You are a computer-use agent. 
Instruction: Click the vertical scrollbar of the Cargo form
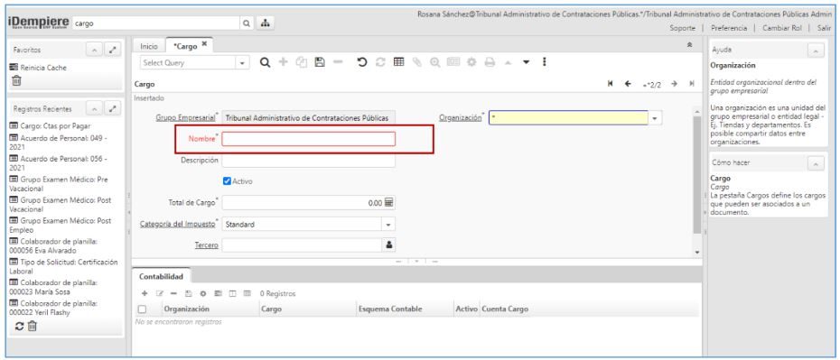tap(696, 175)
